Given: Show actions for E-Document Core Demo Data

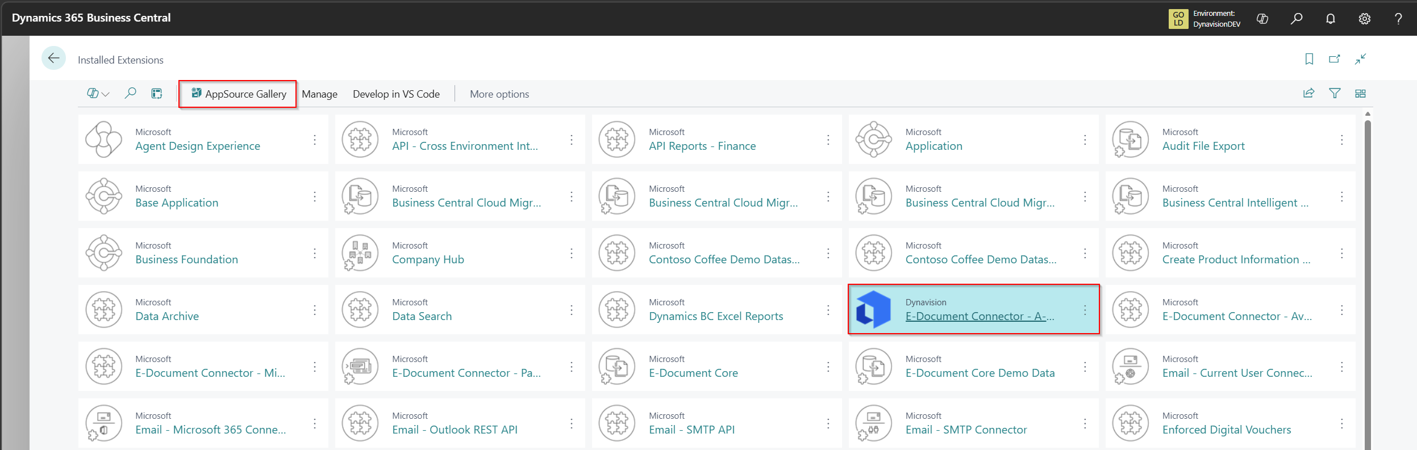Looking at the screenshot, I should coord(1085,367).
